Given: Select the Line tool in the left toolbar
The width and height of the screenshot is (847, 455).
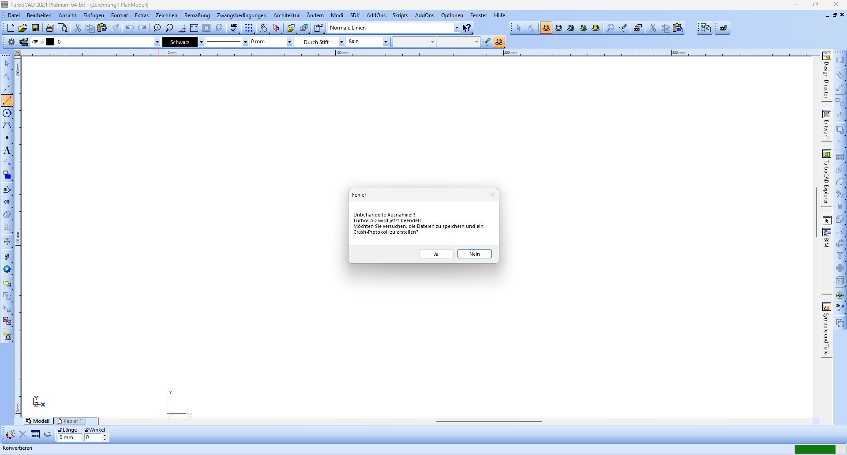Looking at the screenshot, I should (x=7, y=101).
